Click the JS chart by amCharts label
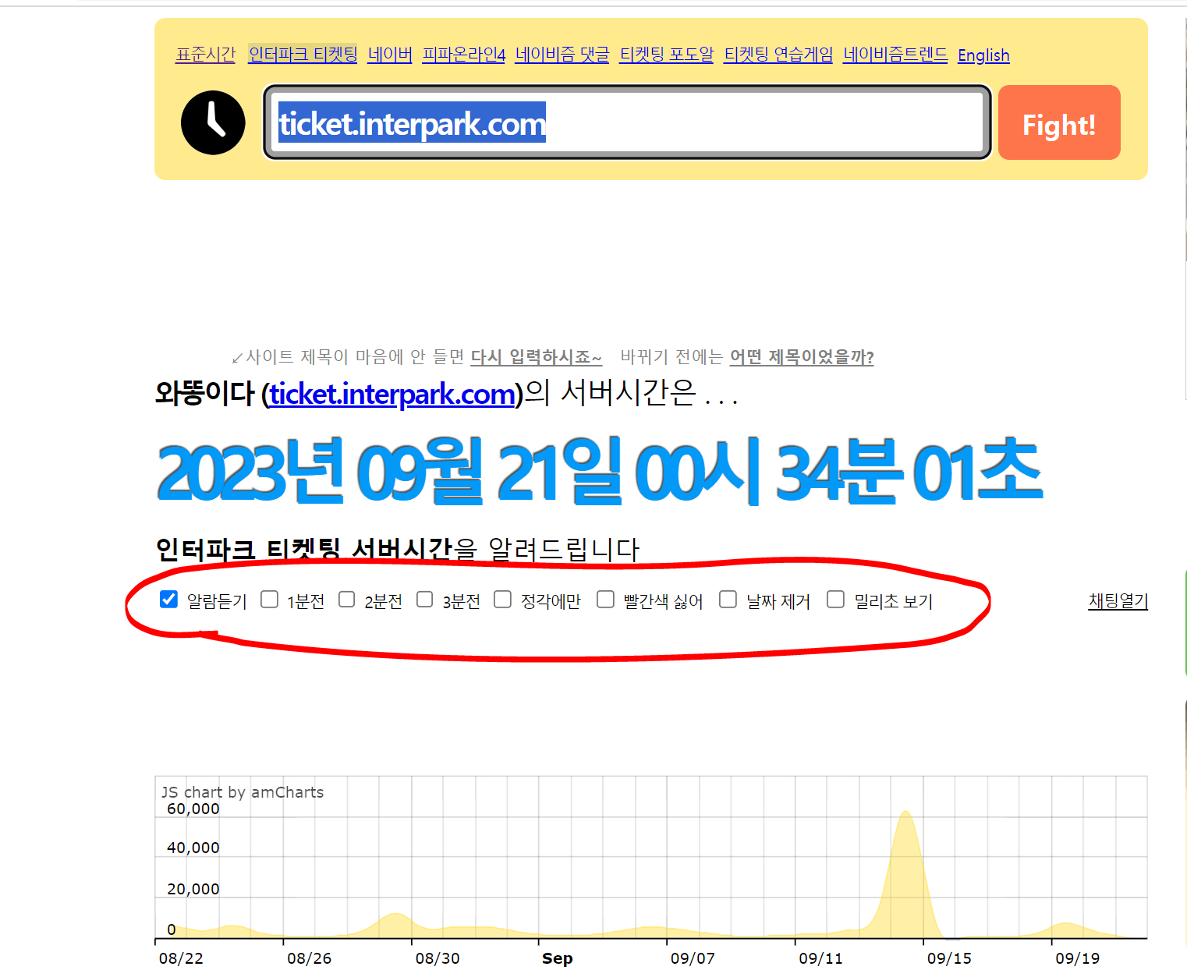1187x970 pixels. [x=243, y=792]
